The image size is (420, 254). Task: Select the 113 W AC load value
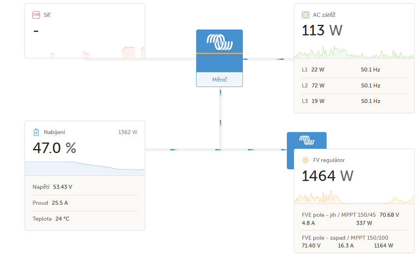point(322,30)
